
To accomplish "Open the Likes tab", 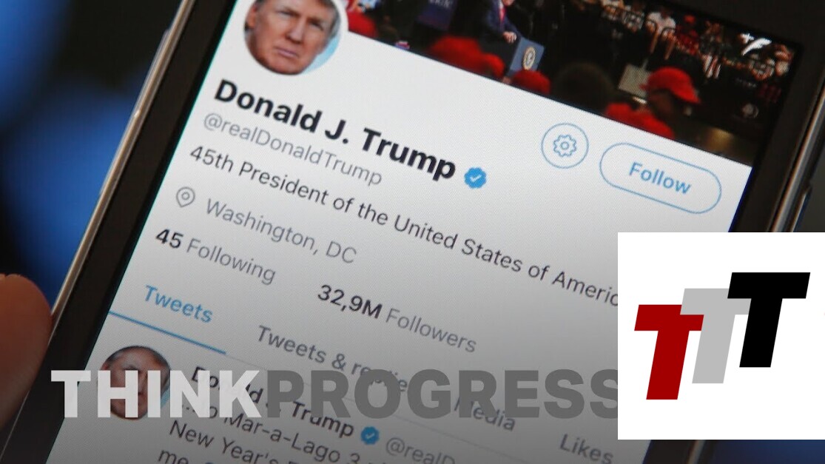I will [585, 447].
